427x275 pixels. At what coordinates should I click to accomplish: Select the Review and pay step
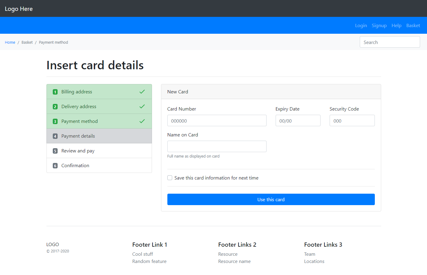pyautogui.click(x=78, y=151)
